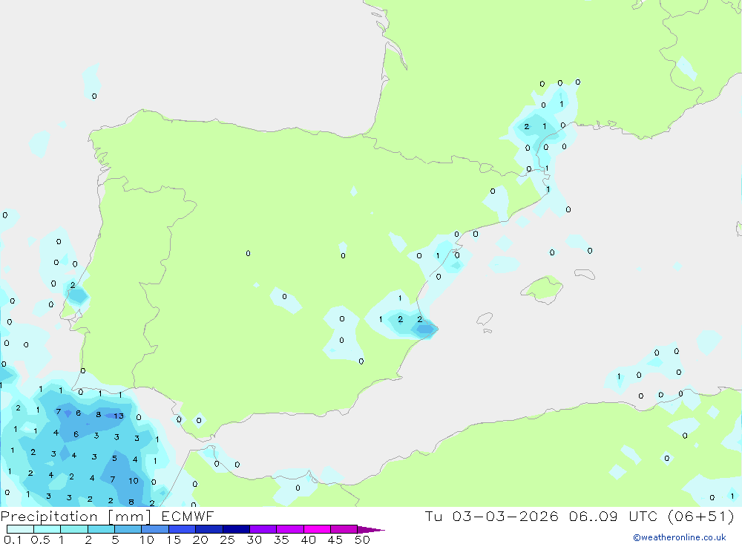This screenshot has height=544, width=742.
Task: Click the map value "5" inside the rain area
Action: pos(114,459)
